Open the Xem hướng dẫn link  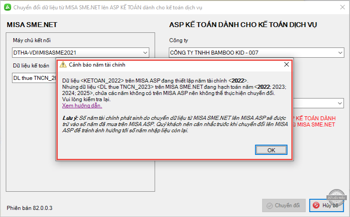point(82,106)
